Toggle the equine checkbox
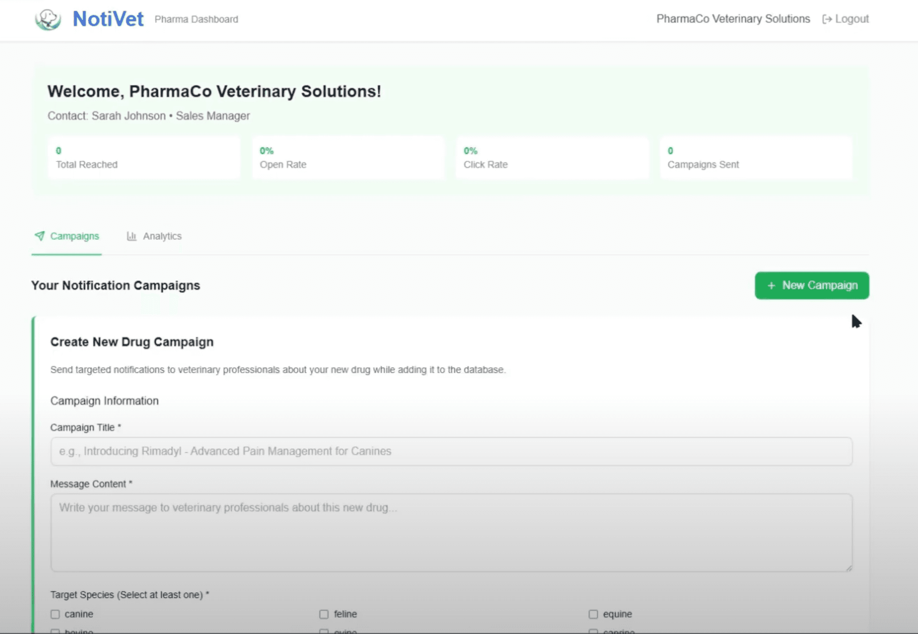 tap(594, 614)
